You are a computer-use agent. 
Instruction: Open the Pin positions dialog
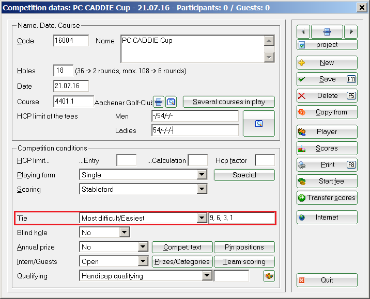pos(244,247)
